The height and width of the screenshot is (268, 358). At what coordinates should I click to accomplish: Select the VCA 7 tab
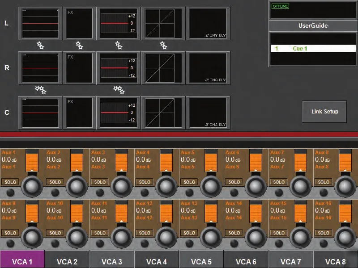[290, 260]
